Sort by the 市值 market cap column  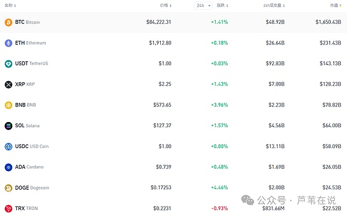click(335, 5)
